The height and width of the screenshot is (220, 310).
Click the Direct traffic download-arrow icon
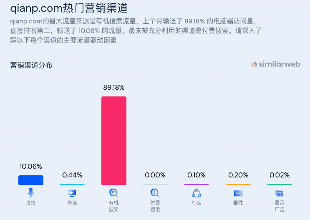coord(30,193)
